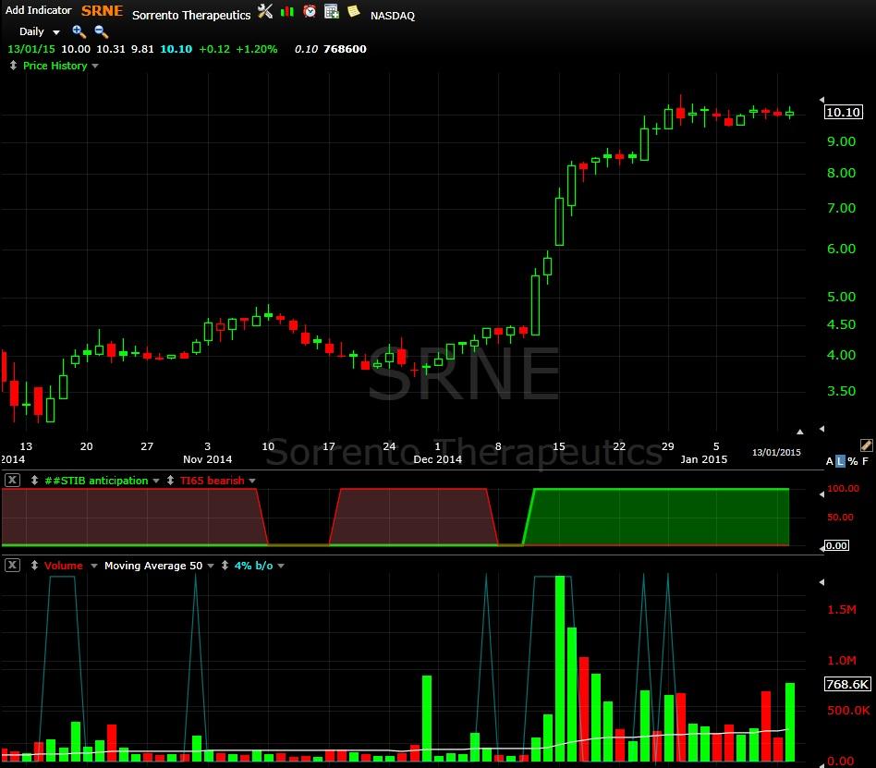Change chart style with the bars icon
The width and height of the screenshot is (876, 768).
point(287,11)
